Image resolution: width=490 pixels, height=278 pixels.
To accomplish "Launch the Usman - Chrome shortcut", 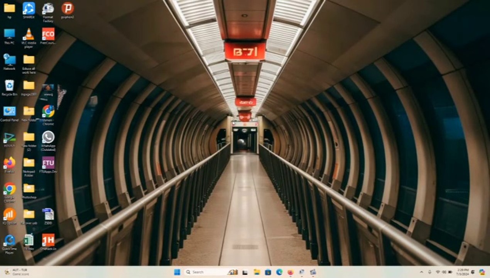I will pyautogui.click(x=48, y=115).
